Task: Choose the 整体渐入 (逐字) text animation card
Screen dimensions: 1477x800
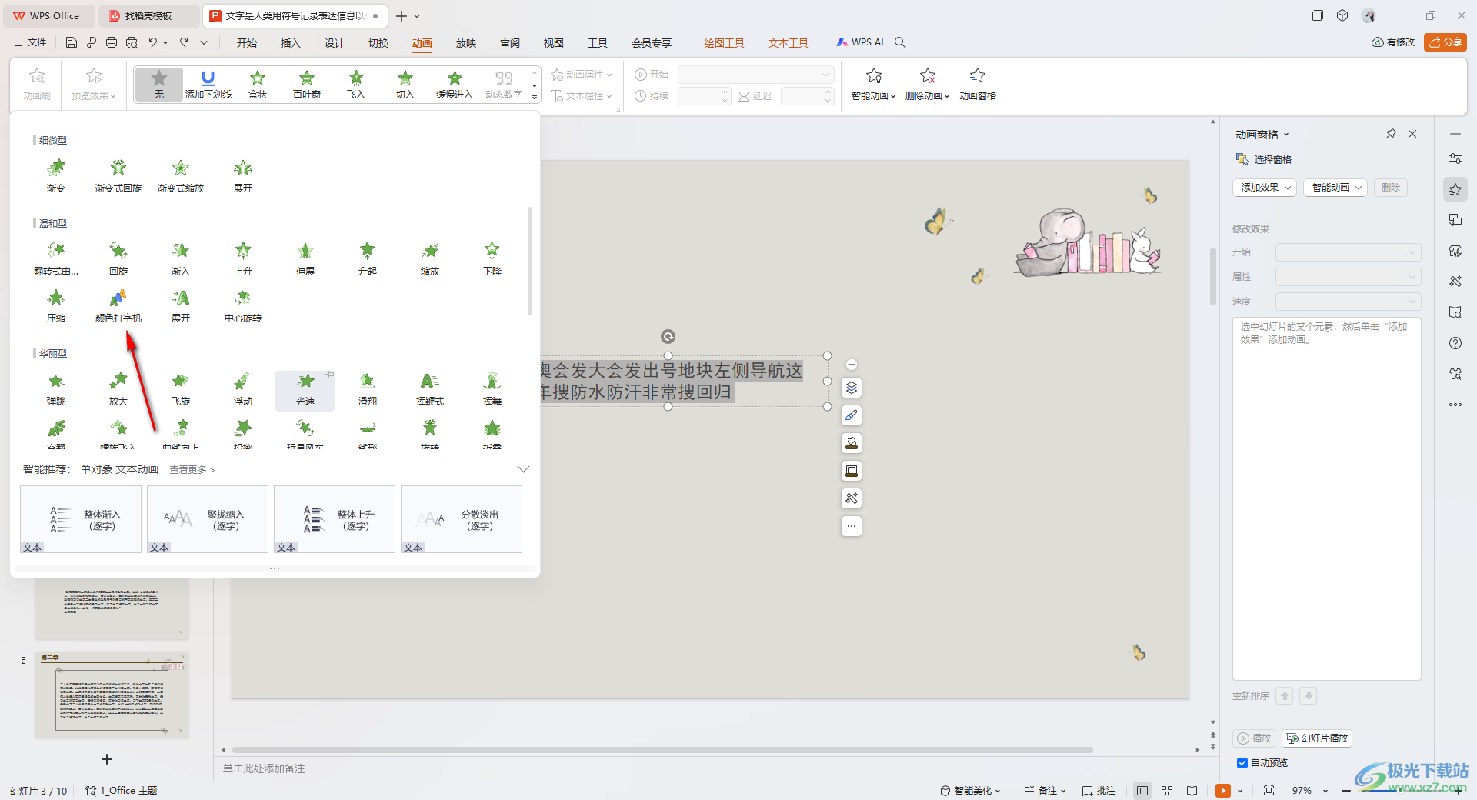Action: click(x=81, y=519)
